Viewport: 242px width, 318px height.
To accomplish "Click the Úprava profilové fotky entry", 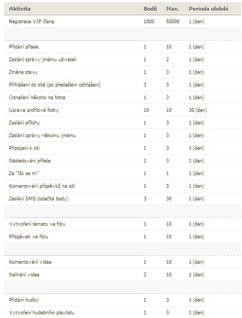I will click(34, 110).
